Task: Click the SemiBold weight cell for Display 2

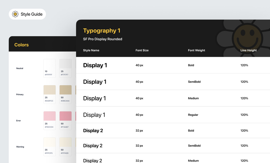Action: [194, 146]
